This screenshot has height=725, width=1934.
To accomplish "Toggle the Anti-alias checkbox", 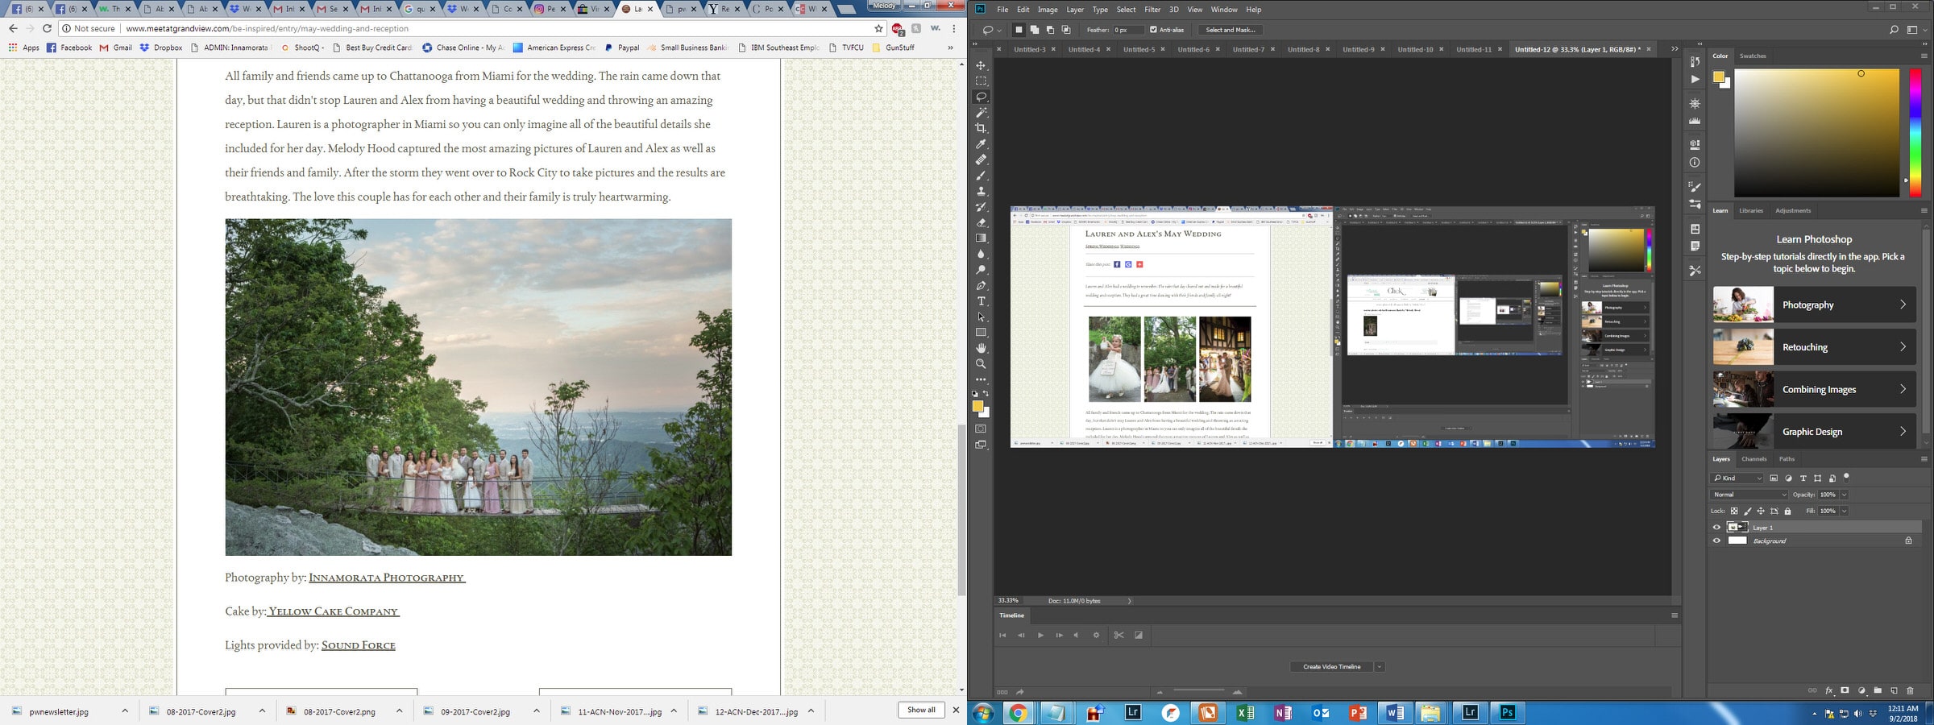I will point(1153,30).
